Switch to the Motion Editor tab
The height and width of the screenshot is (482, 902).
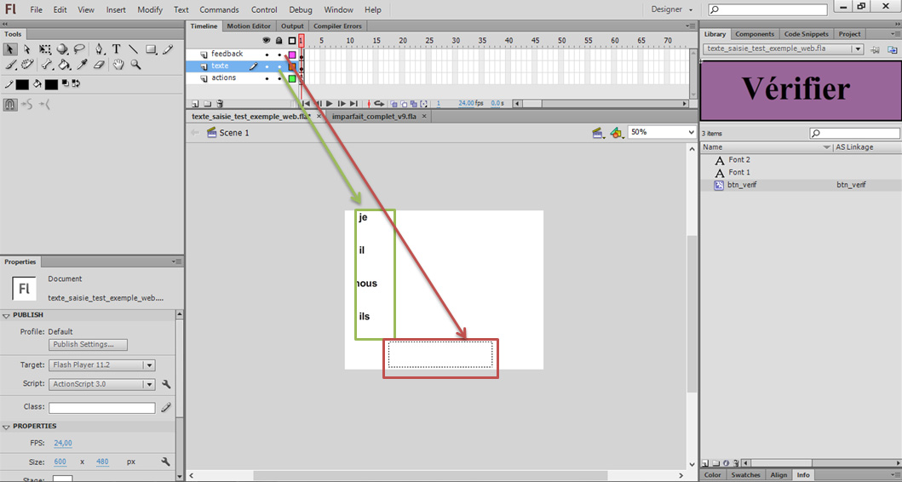tap(249, 26)
